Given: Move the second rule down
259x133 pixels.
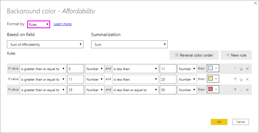Looking at the screenshot, I should coord(241,79).
